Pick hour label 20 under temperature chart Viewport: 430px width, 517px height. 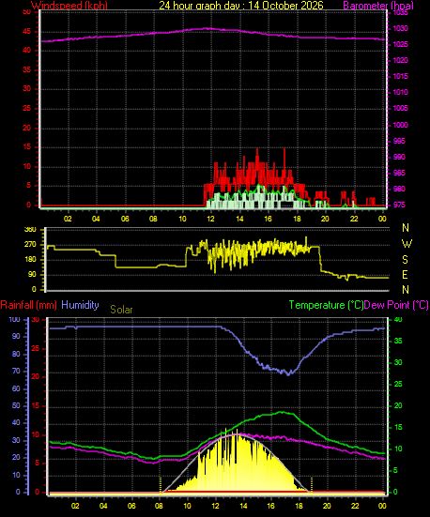(x=327, y=506)
